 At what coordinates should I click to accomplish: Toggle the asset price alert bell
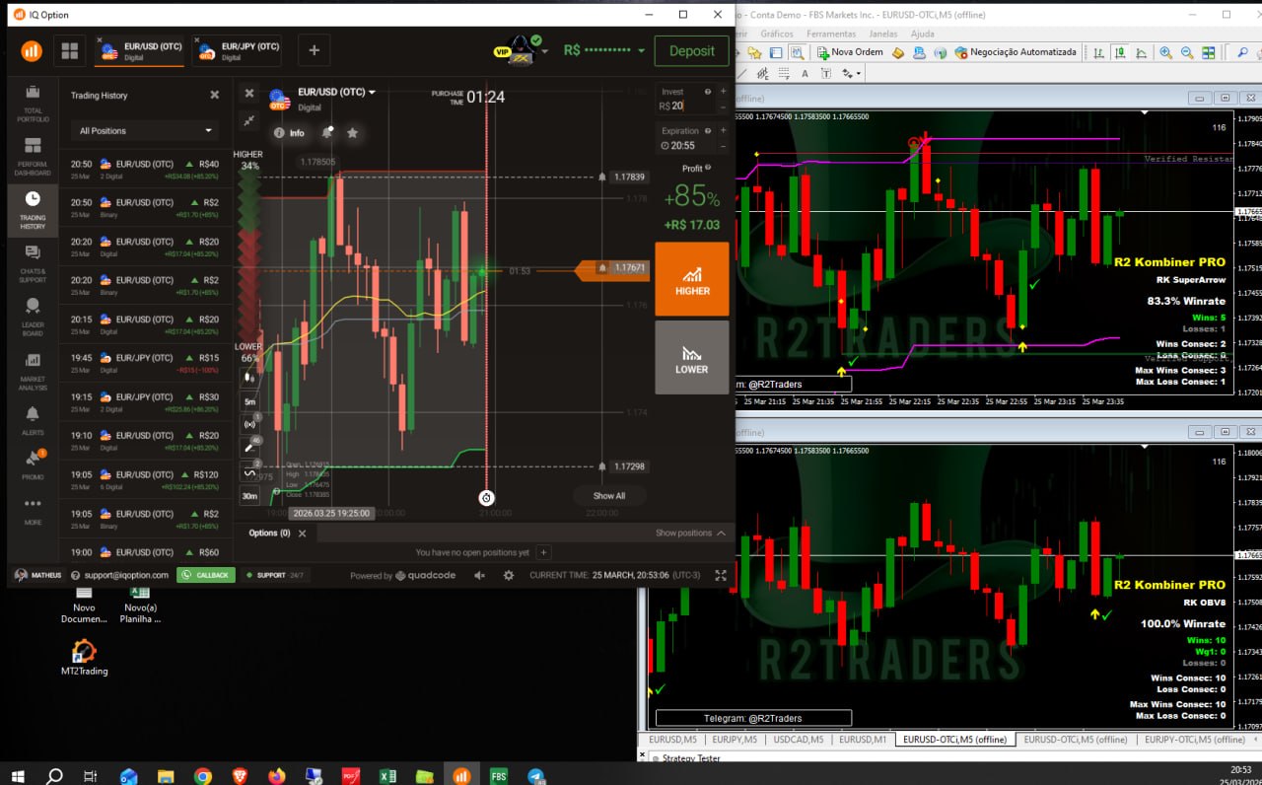(326, 133)
